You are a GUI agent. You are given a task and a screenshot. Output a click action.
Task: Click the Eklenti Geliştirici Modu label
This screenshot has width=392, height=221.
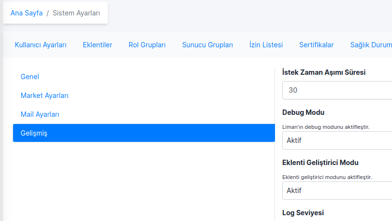(x=320, y=163)
